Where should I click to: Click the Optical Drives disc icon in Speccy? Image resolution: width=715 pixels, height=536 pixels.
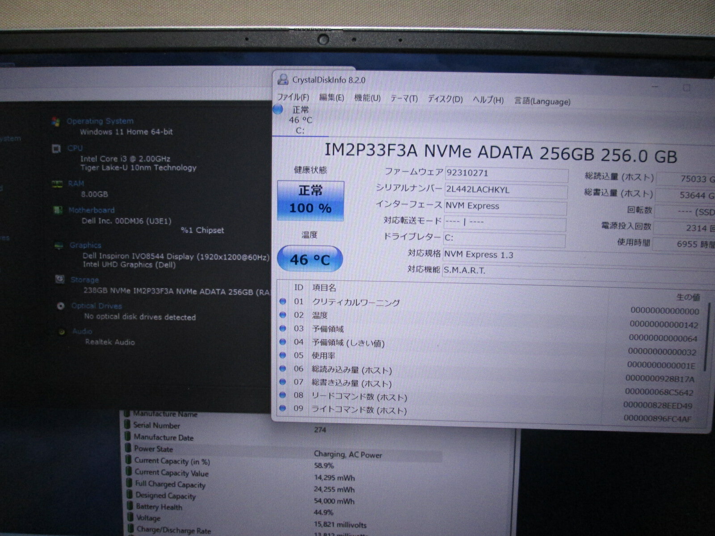coord(61,306)
